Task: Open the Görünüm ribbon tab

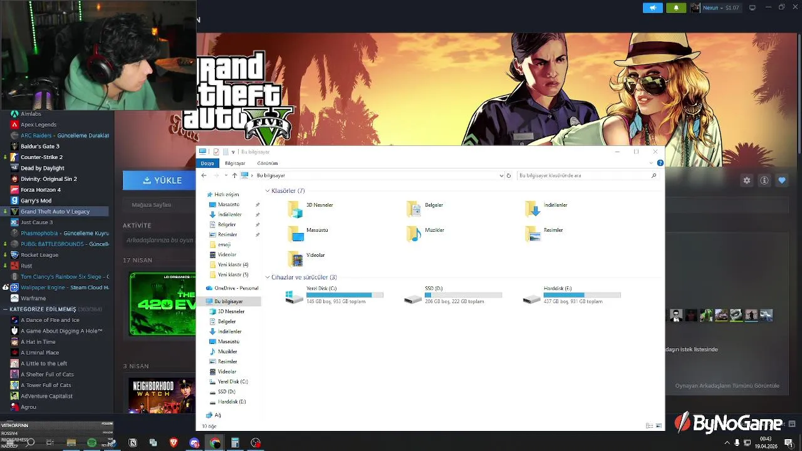Action: coord(268,163)
